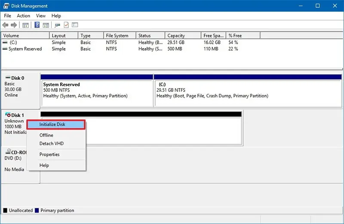
Task: Minimize the Disk Management window
Action: click(x=301, y=6)
